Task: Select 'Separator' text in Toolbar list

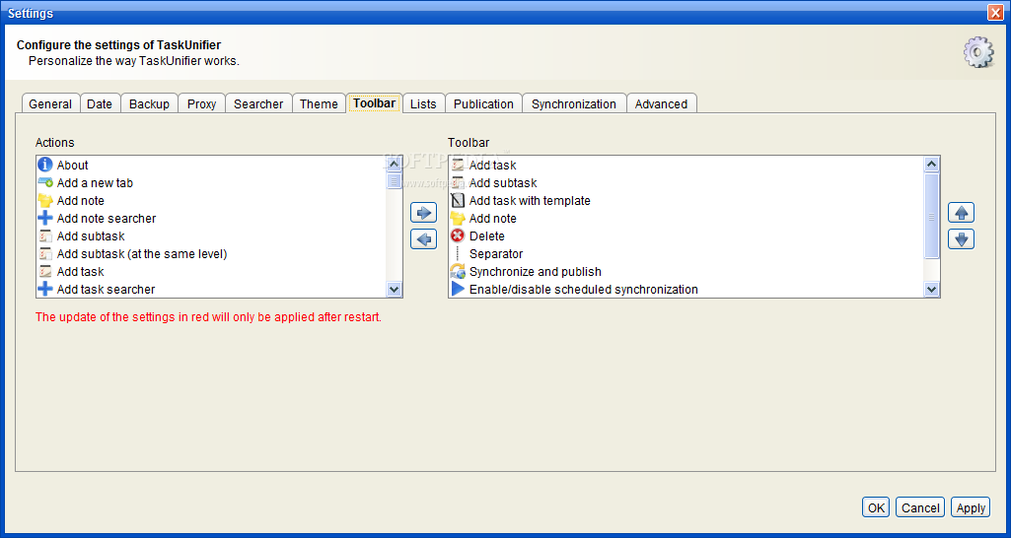Action: coord(496,254)
